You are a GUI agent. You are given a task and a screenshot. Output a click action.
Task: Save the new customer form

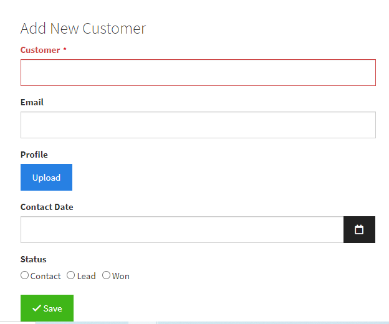47,308
